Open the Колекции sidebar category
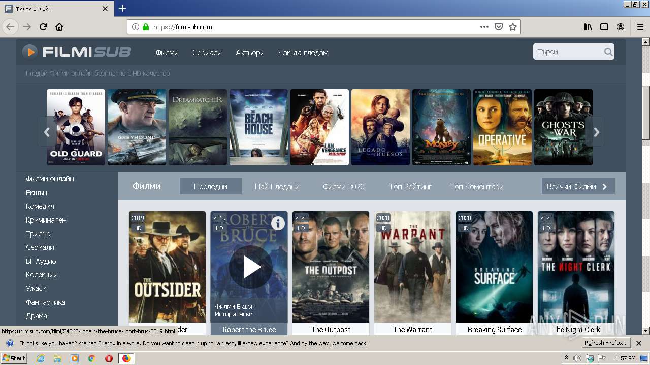Viewport: 650px width, 365px height. (x=42, y=275)
